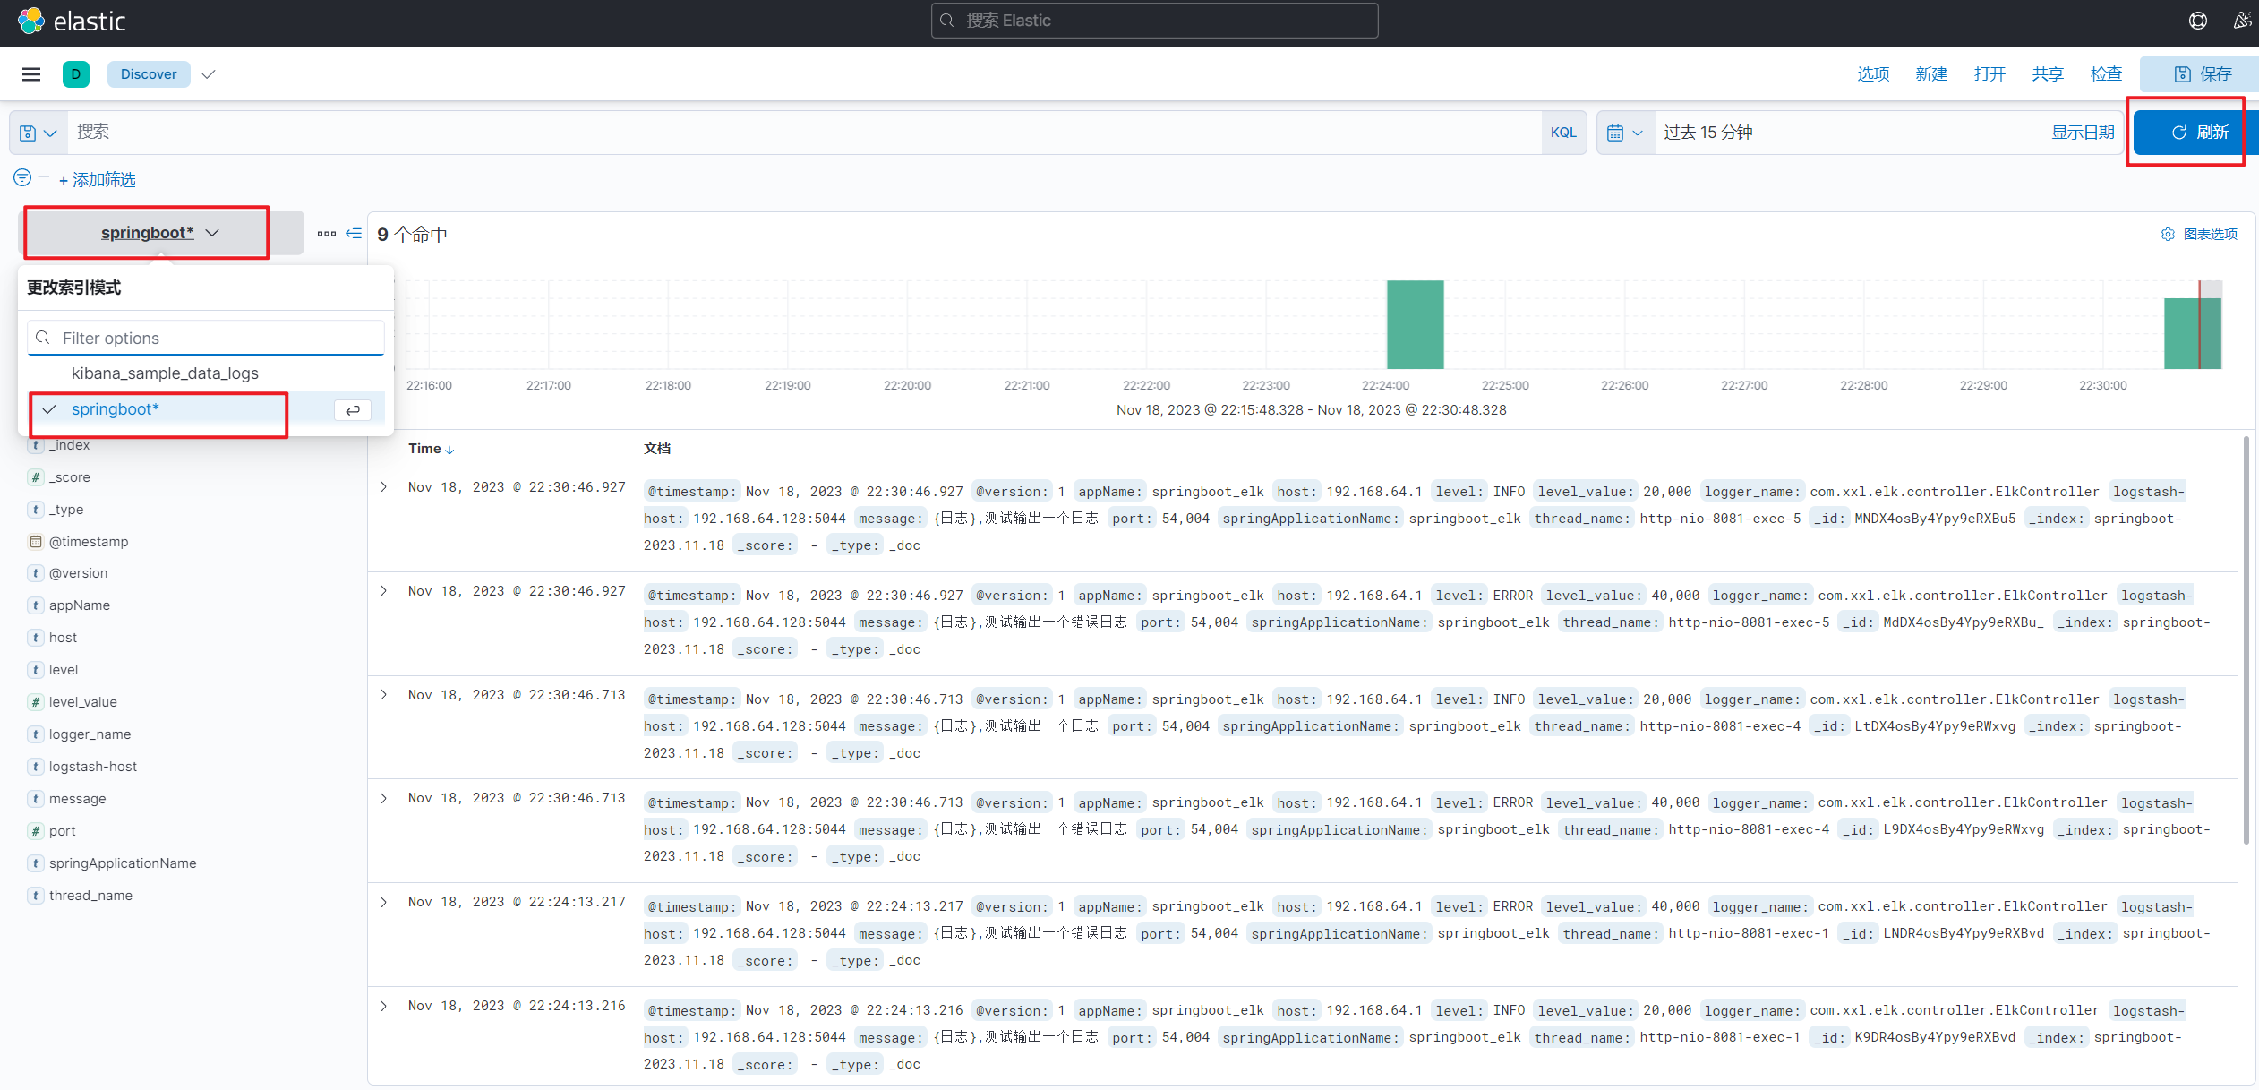
Task: Expand document row 22:30:46.713 INFO
Action: (383, 695)
